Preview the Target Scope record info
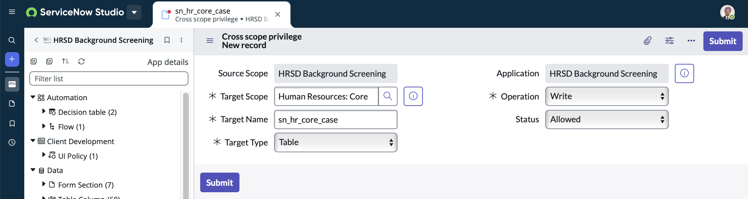 pos(413,96)
